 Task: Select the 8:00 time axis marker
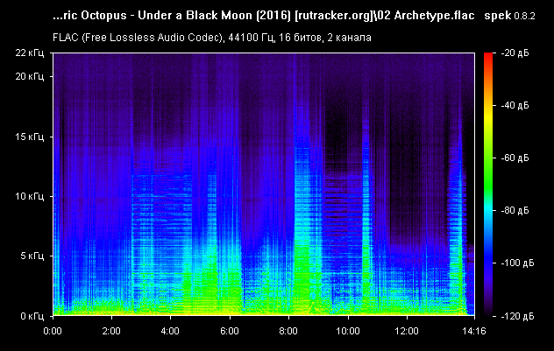[x=289, y=332]
